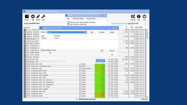This screenshot has height=105, width=187.
Task: Click the Project label link
Action: (x=27, y=23)
